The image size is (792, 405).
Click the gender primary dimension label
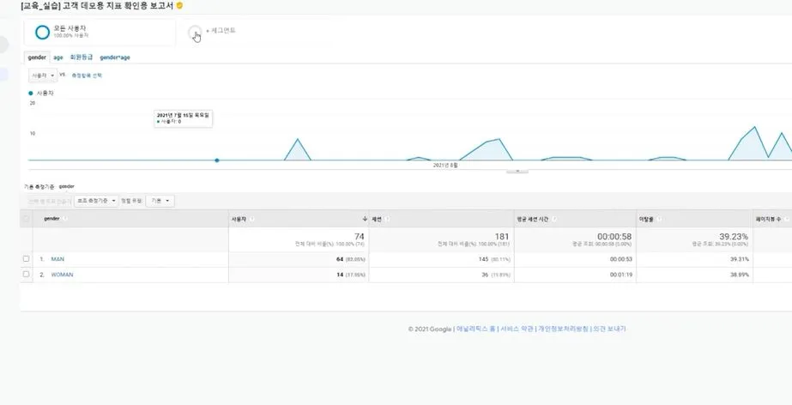[67, 186]
